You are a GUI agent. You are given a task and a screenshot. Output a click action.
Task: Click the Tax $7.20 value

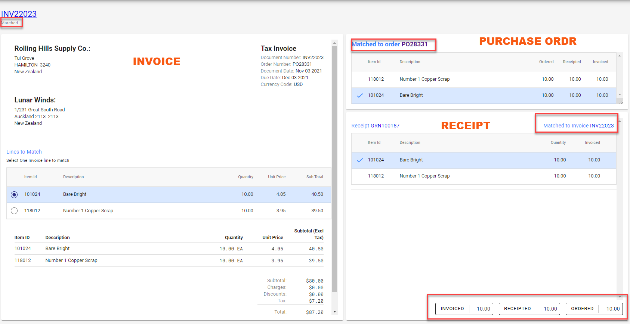click(316, 301)
